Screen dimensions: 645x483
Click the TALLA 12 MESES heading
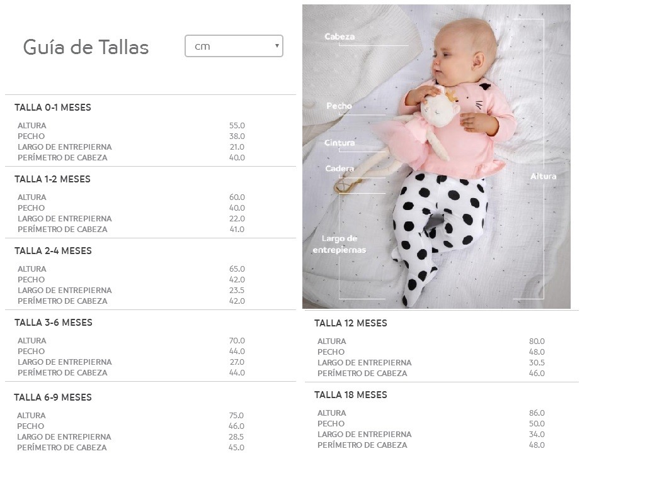click(x=351, y=323)
